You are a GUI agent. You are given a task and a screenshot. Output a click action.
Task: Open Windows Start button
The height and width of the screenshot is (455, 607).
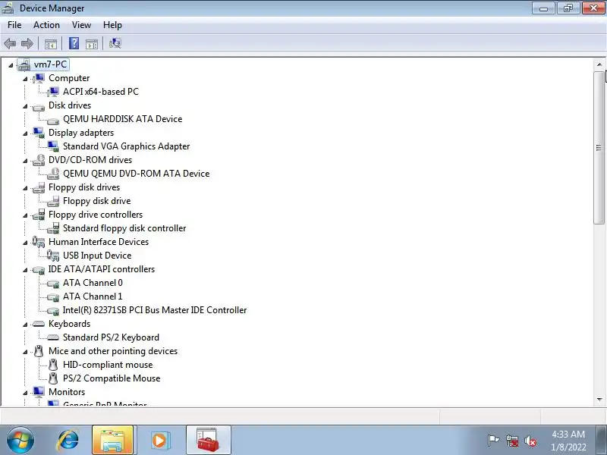(20, 441)
